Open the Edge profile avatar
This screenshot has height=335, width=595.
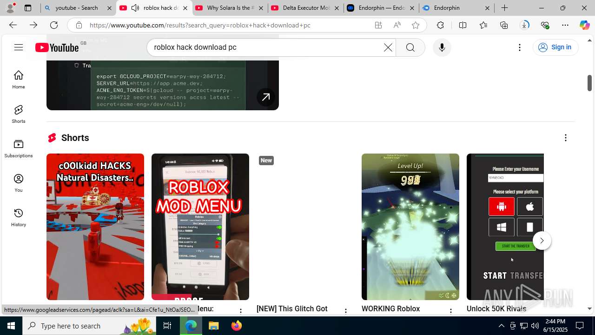pyautogui.click(x=11, y=8)
